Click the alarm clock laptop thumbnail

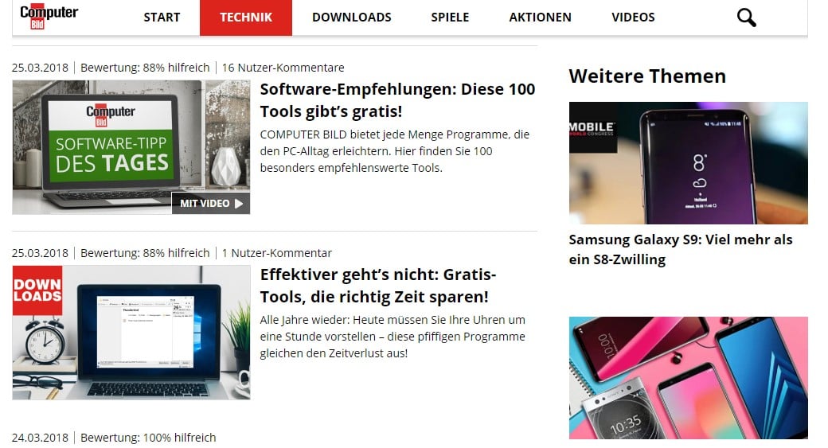pos(131,333)
